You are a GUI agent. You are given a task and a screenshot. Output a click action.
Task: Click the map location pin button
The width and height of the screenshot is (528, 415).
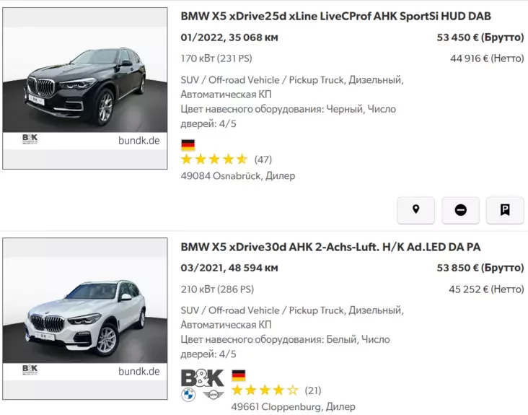tap(415, 210)
